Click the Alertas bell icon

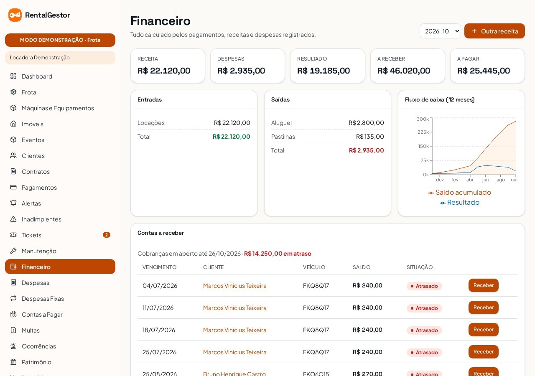click(x=13, y=203)
